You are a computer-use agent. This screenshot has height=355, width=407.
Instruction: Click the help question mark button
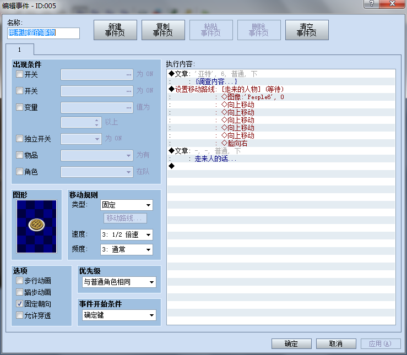coord(371,4)
